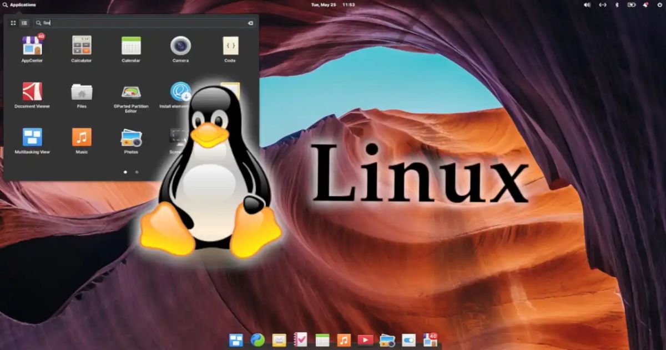The width and height of the screenshot is (666, 350).
Task: Toggle Bluetooth from the panel indicator
Action: [617, 4]
